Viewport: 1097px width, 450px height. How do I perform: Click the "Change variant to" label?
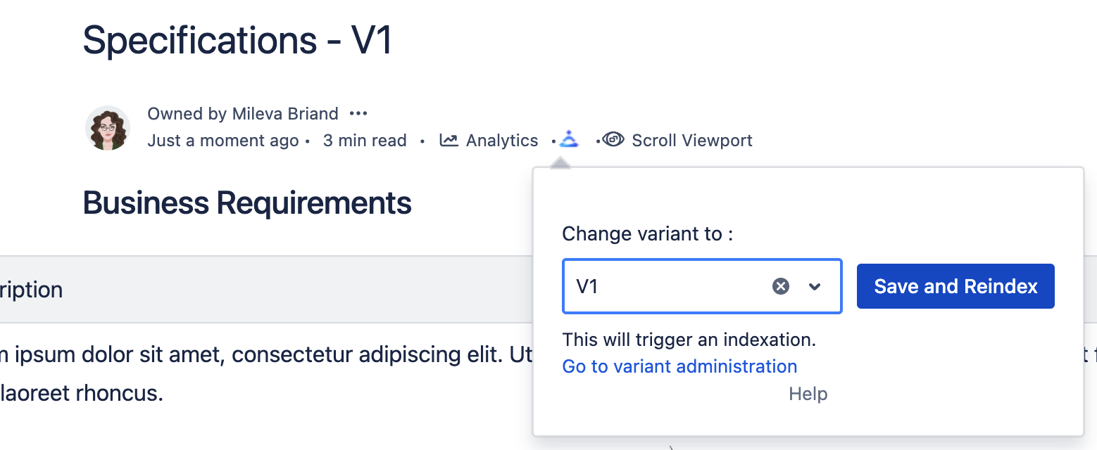point(648,234)
